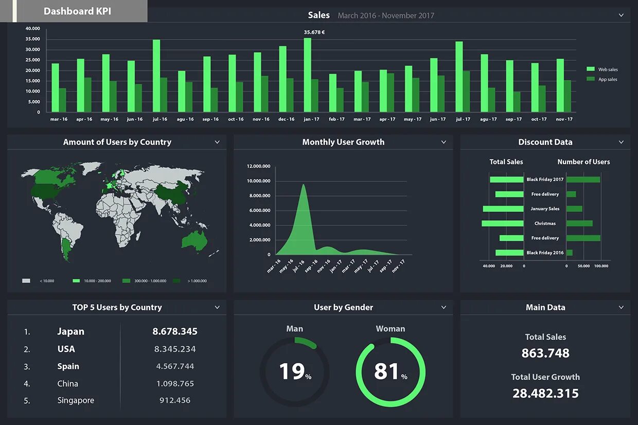Expand the User by Gender panel options
The image size is (638, 425).
(x=444, y=307)
